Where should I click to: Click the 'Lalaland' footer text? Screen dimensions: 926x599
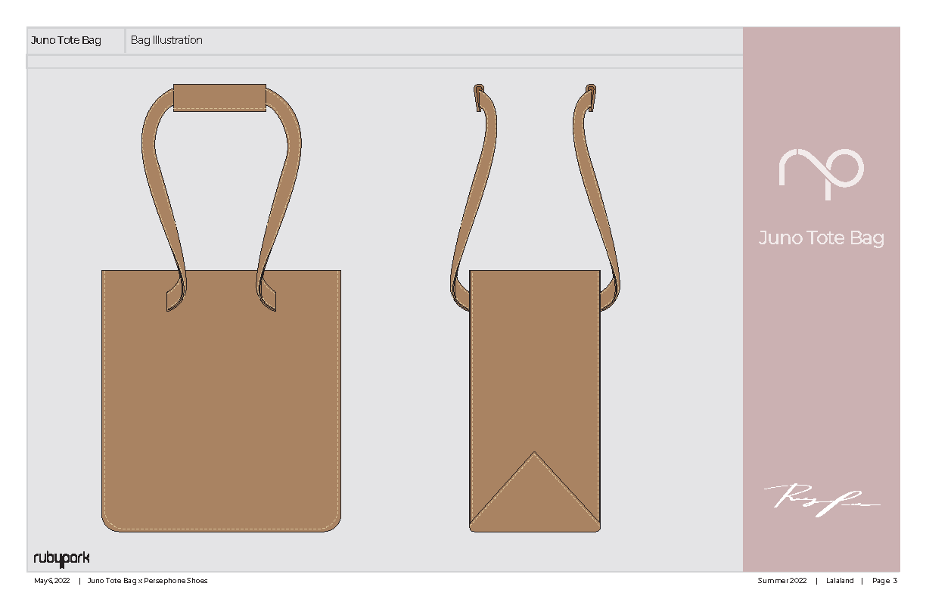[839, 581]
